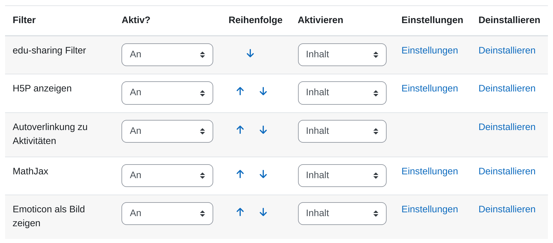Open Einstellungen link for edu-sharing Filter

tap(430, 50)
